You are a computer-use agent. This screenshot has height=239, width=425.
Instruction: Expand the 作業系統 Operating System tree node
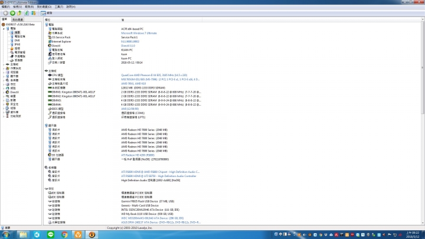(x=4, y=68)
